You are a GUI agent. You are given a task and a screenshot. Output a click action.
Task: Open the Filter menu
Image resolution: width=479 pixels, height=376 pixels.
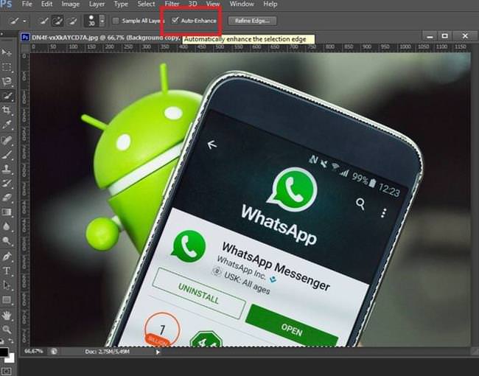[172, 4]
